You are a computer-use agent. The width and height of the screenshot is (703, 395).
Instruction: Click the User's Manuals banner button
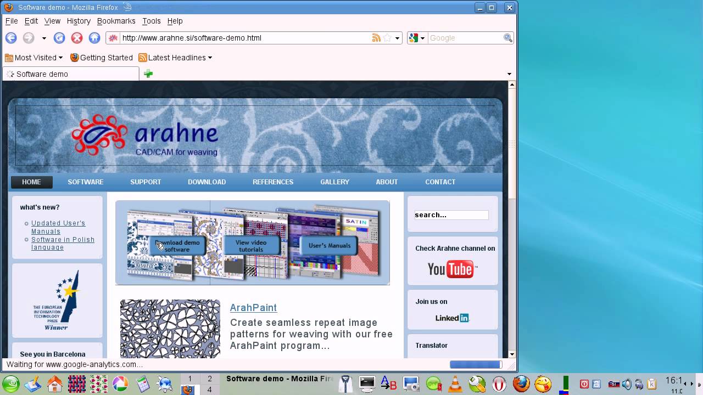tap(329, 246)
